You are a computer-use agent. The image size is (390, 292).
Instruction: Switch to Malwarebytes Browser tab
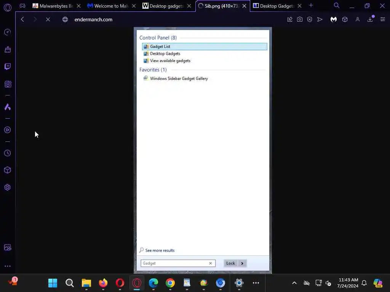[x=53, y=6]
